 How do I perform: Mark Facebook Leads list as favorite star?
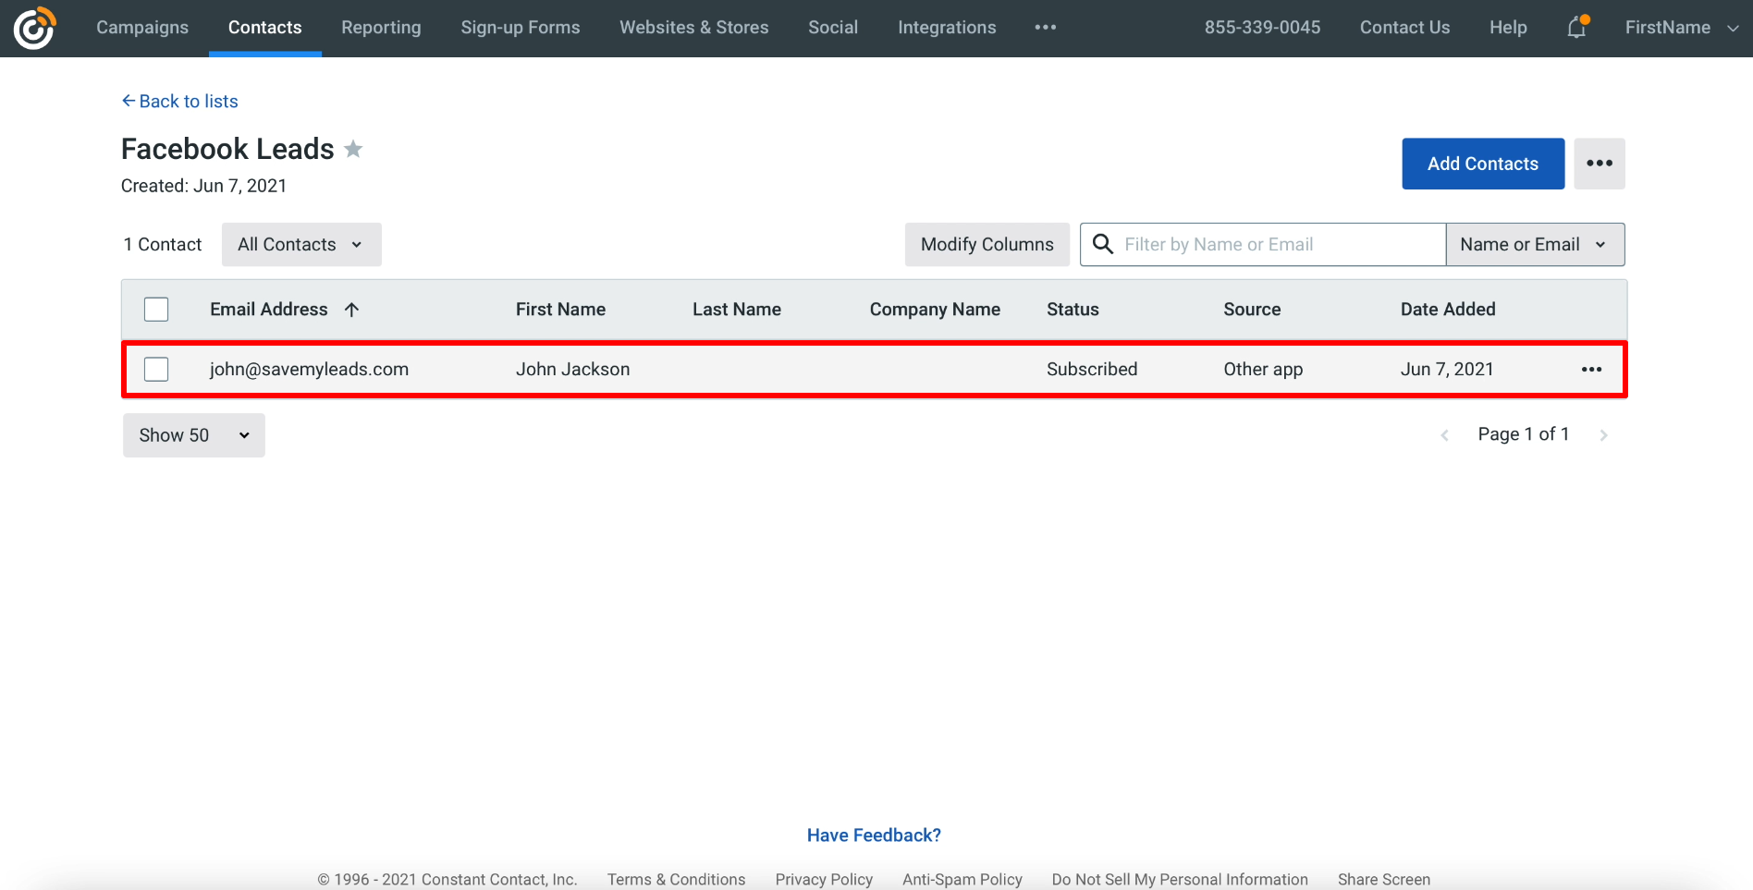coord(353,149)
